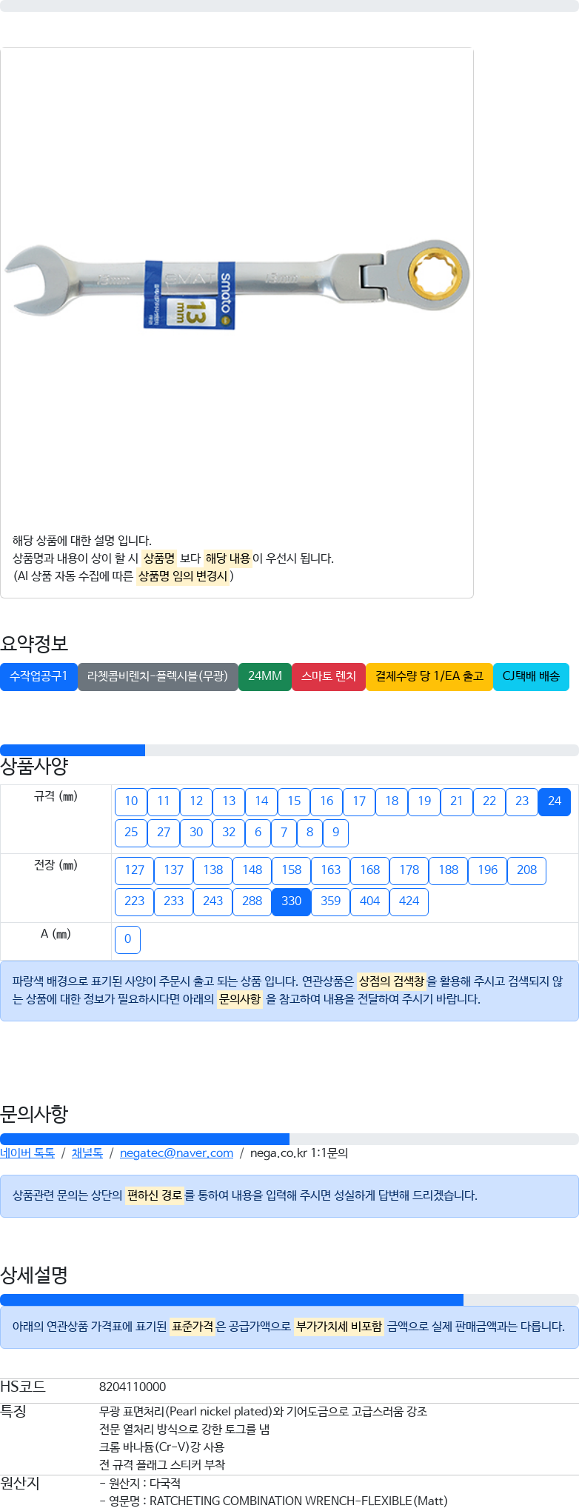Screen dimensions: 579x1511
Task: Open the 채널톡 chat link
Action: coord(87,1153)
